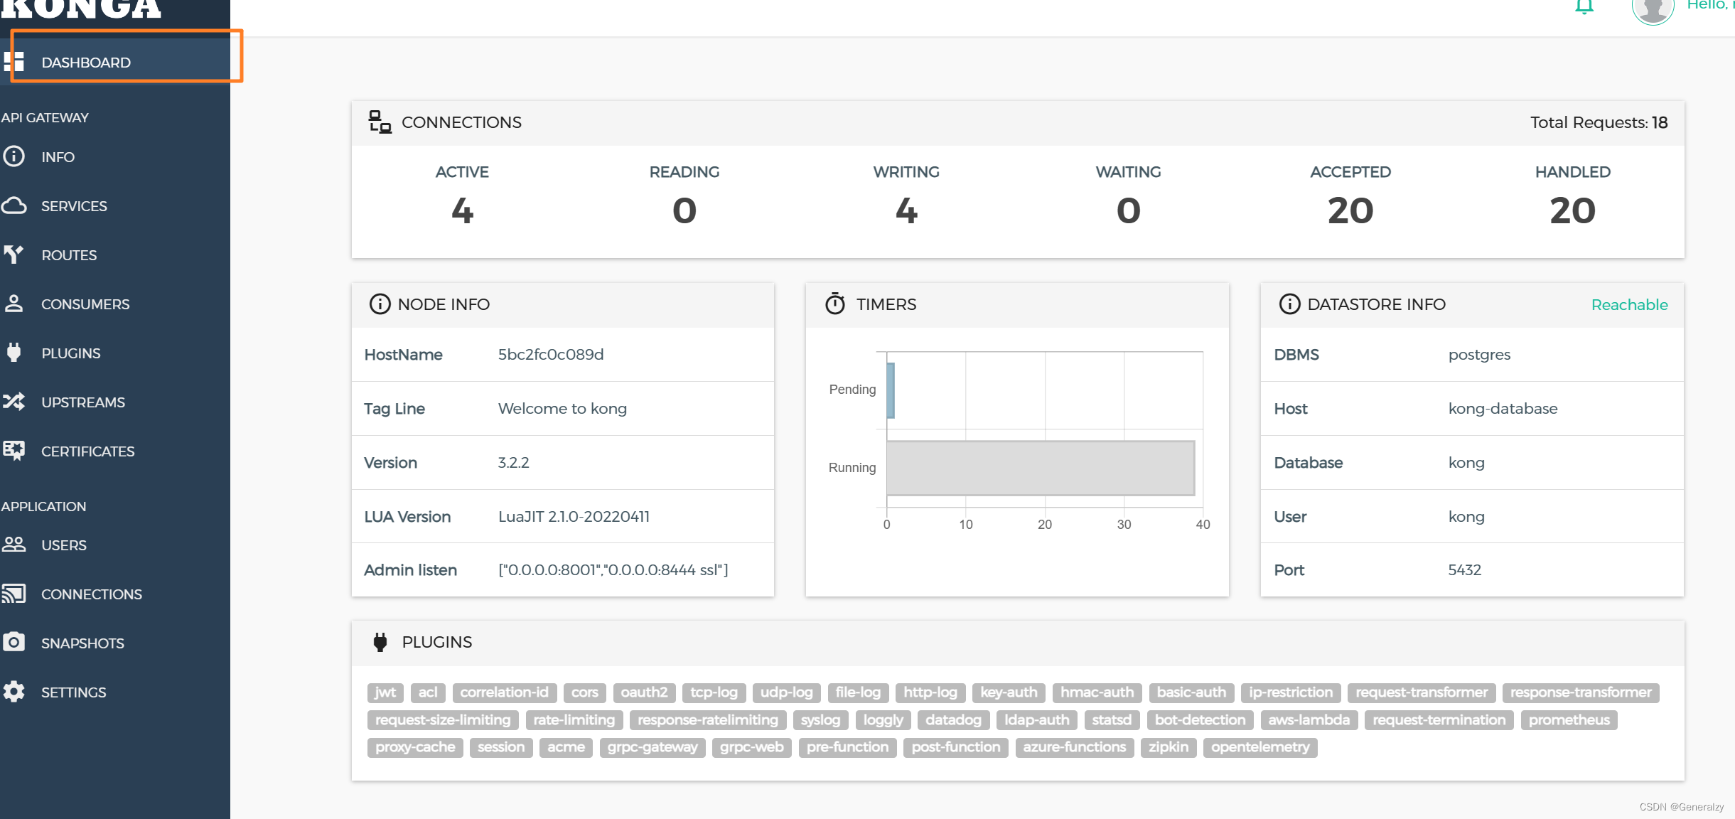Click the rate-limiting plugin tag
1735x819 pixels.
(x=574, y=720)
